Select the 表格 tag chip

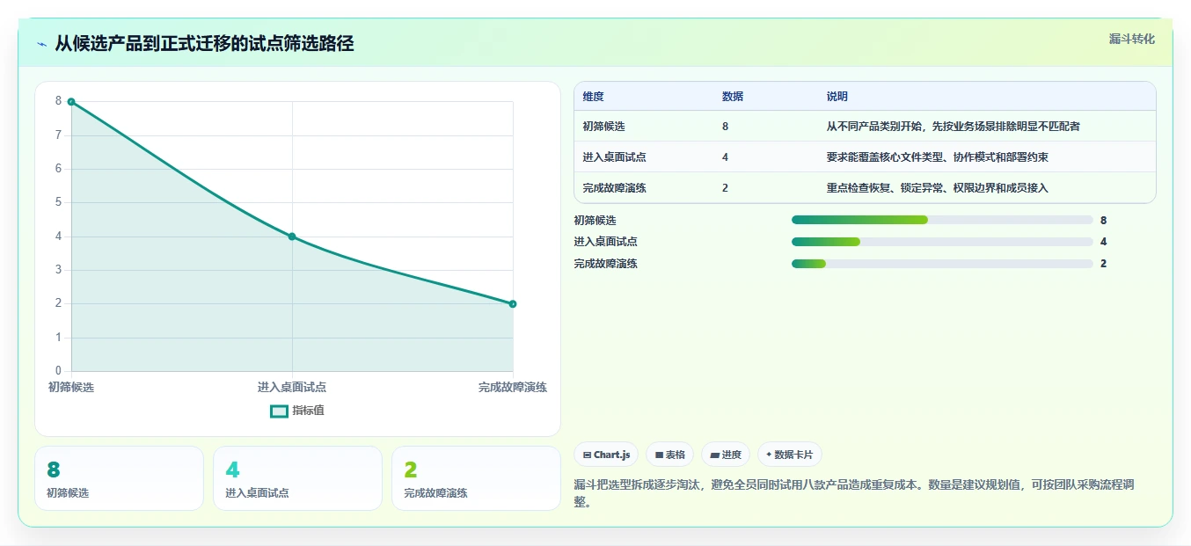tap(669, 455)
